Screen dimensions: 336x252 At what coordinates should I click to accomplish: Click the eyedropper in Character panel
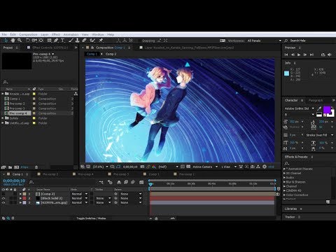(319, 108)
